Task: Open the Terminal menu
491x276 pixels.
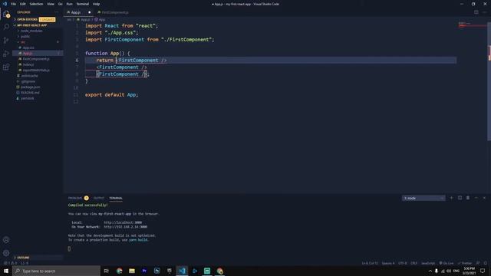Action: point(83,4)
